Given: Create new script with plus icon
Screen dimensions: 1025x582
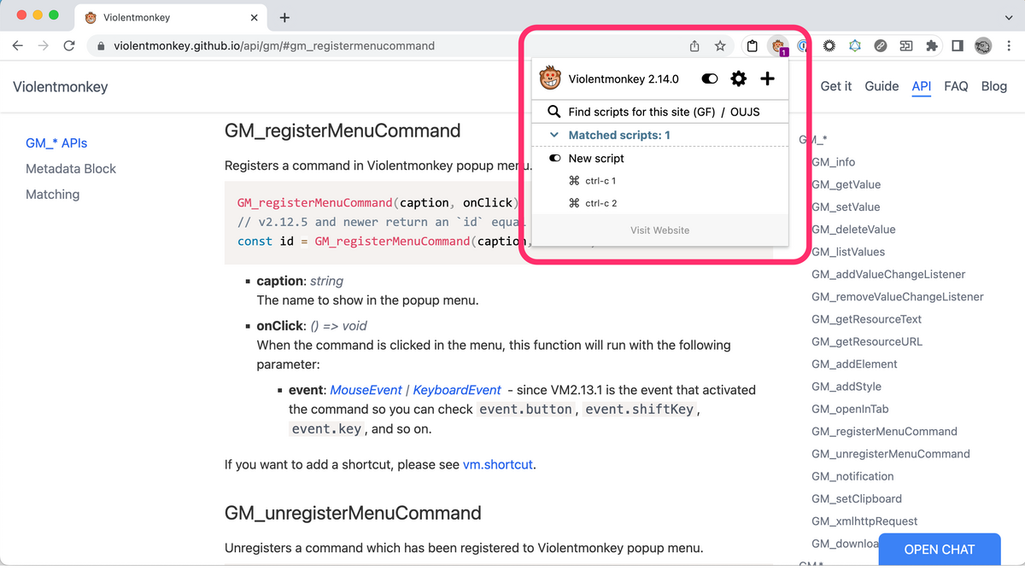Looking at the screenshot, I should coord(767,79).
